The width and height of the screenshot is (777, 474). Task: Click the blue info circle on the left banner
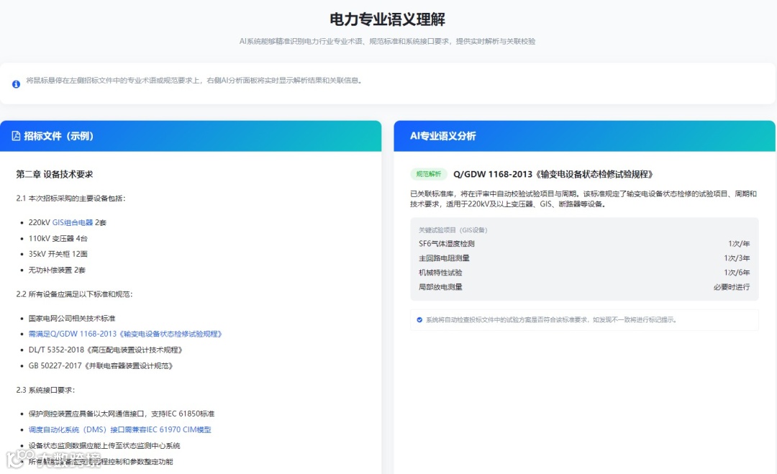tap(16, 83)
